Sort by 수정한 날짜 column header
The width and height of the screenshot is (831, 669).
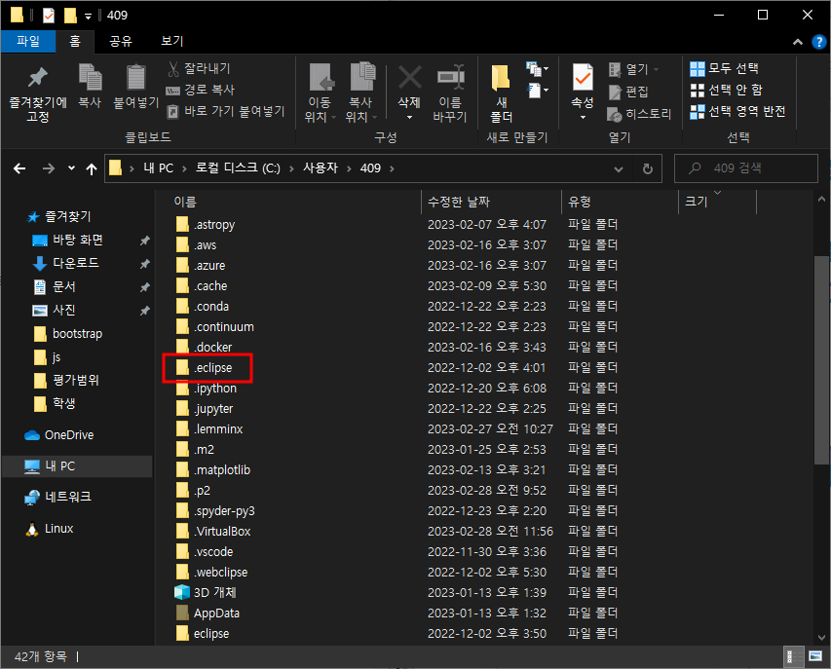click(x=459, y=202)
